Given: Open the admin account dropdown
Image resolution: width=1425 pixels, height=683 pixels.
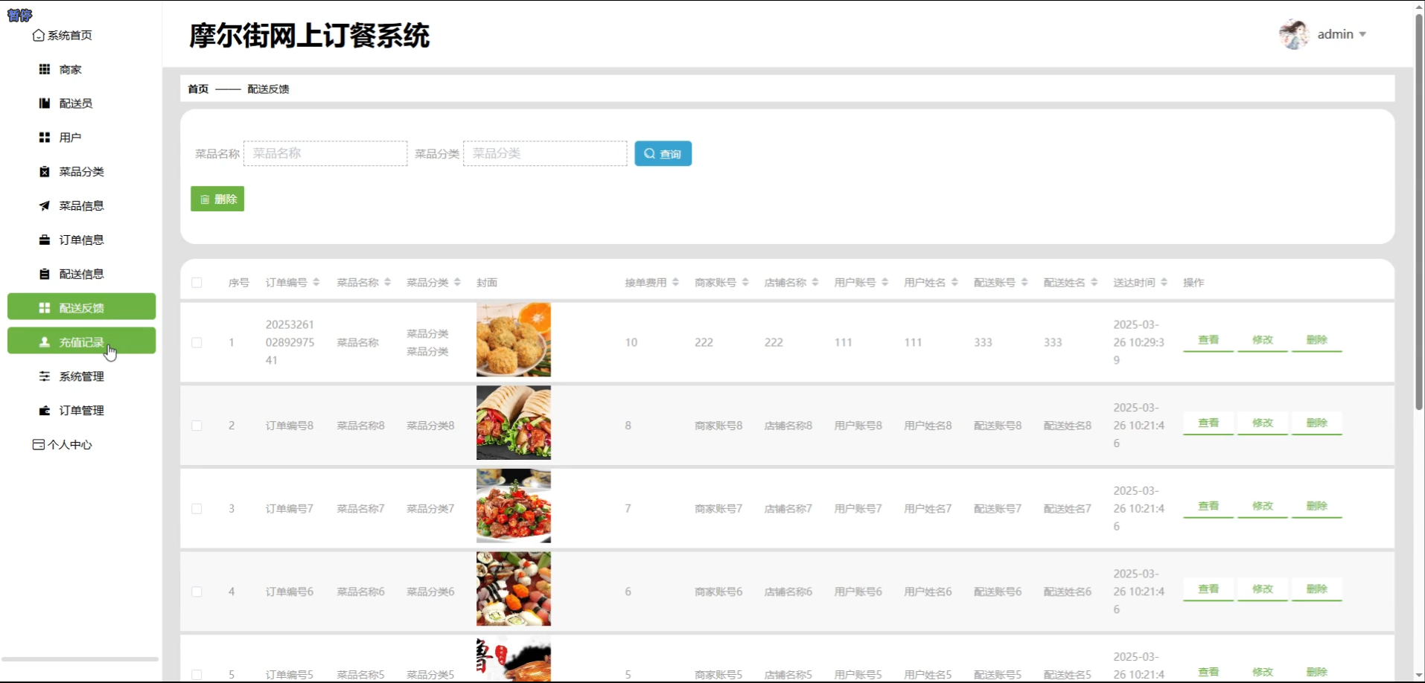Looking at the screenshot, I should coord(1342,33).
